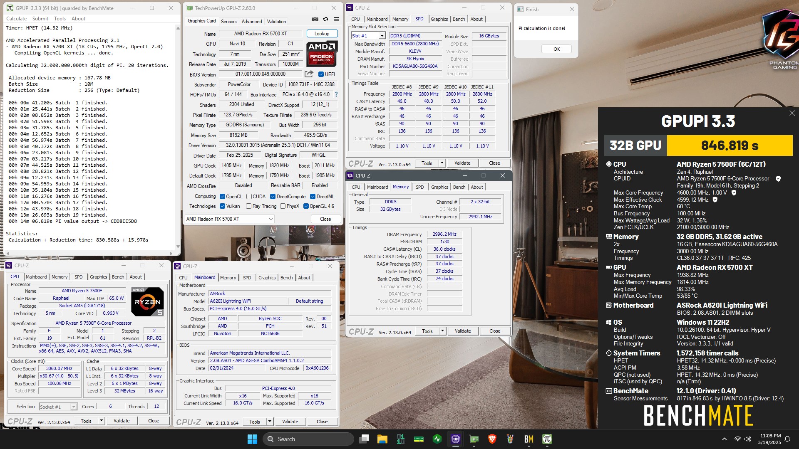The width and height of the screenshot is (799, 449).
Task: Click Close button in GPU-Z
Action: (325, 219)
